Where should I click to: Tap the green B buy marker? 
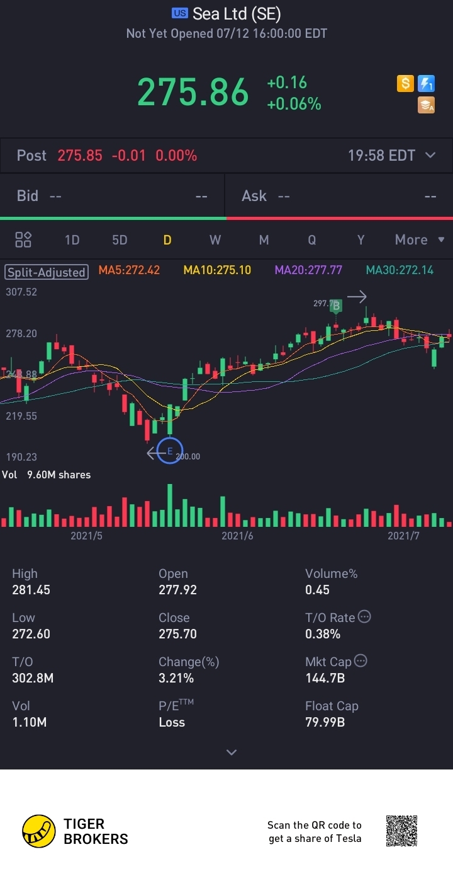pos(336,306)
